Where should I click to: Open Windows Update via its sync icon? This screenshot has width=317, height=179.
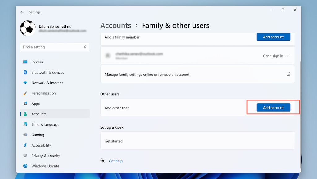pos(25,166)
